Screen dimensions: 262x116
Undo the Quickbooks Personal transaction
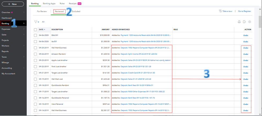point(246,98)
